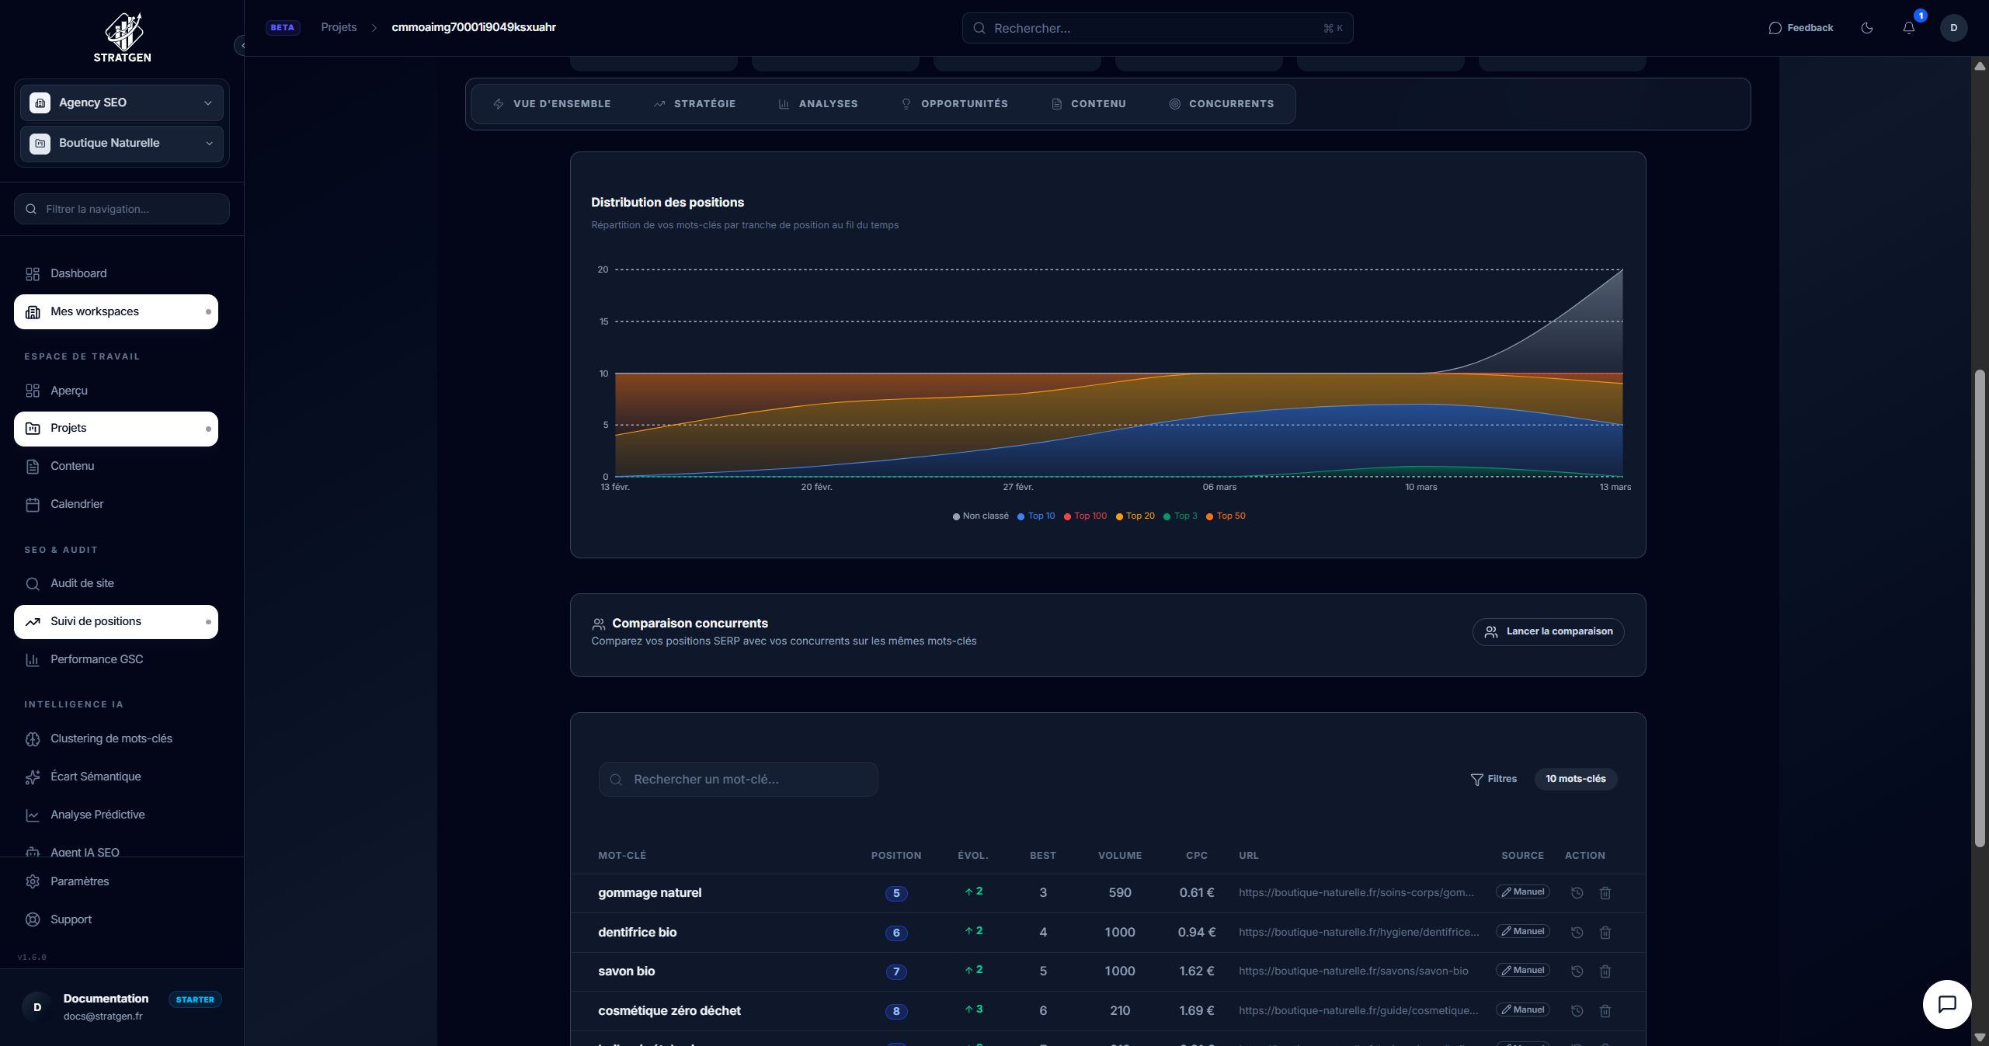The image size is (1989, 1046).
Task: View history for dentifrice bio
Action: coord(1577,933)
